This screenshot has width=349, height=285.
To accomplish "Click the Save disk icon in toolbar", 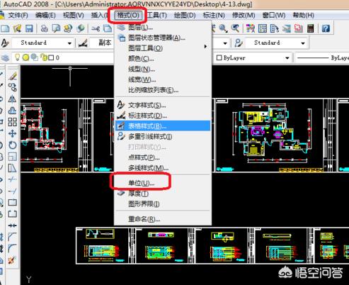I will 29,28.
